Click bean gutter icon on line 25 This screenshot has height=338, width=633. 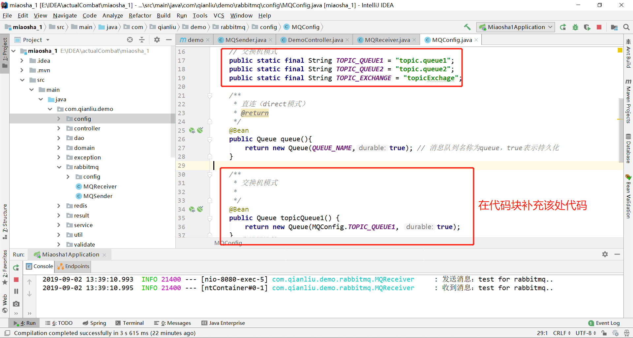pos(192,130)
